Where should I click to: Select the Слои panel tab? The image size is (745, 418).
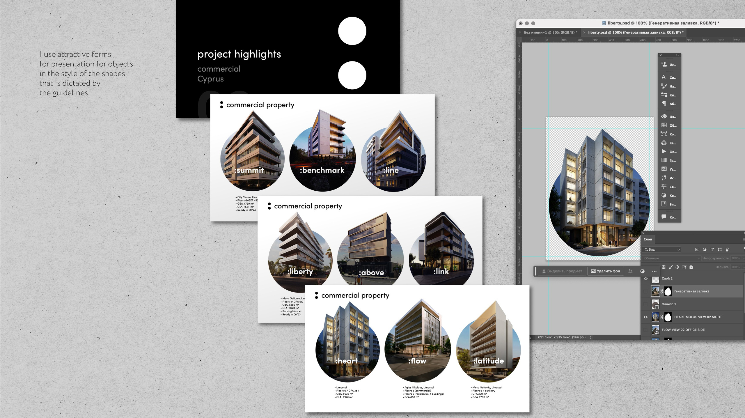point(648,239)
